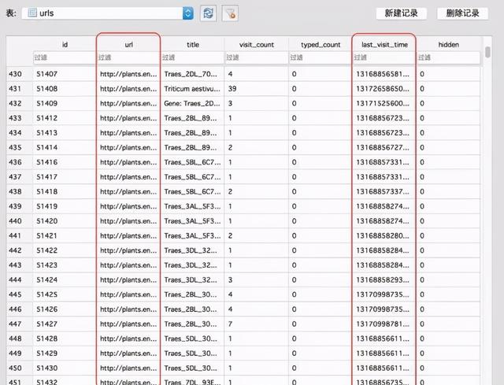The image size is (504, 385).
Task: Select hidden cell in row 440
Action: click(448, 221)
